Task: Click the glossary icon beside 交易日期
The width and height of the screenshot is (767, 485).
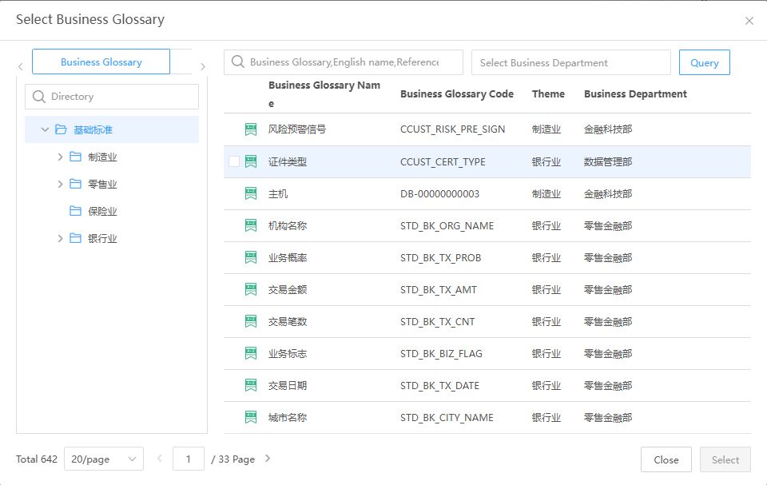Action: (x=250, y=386)
